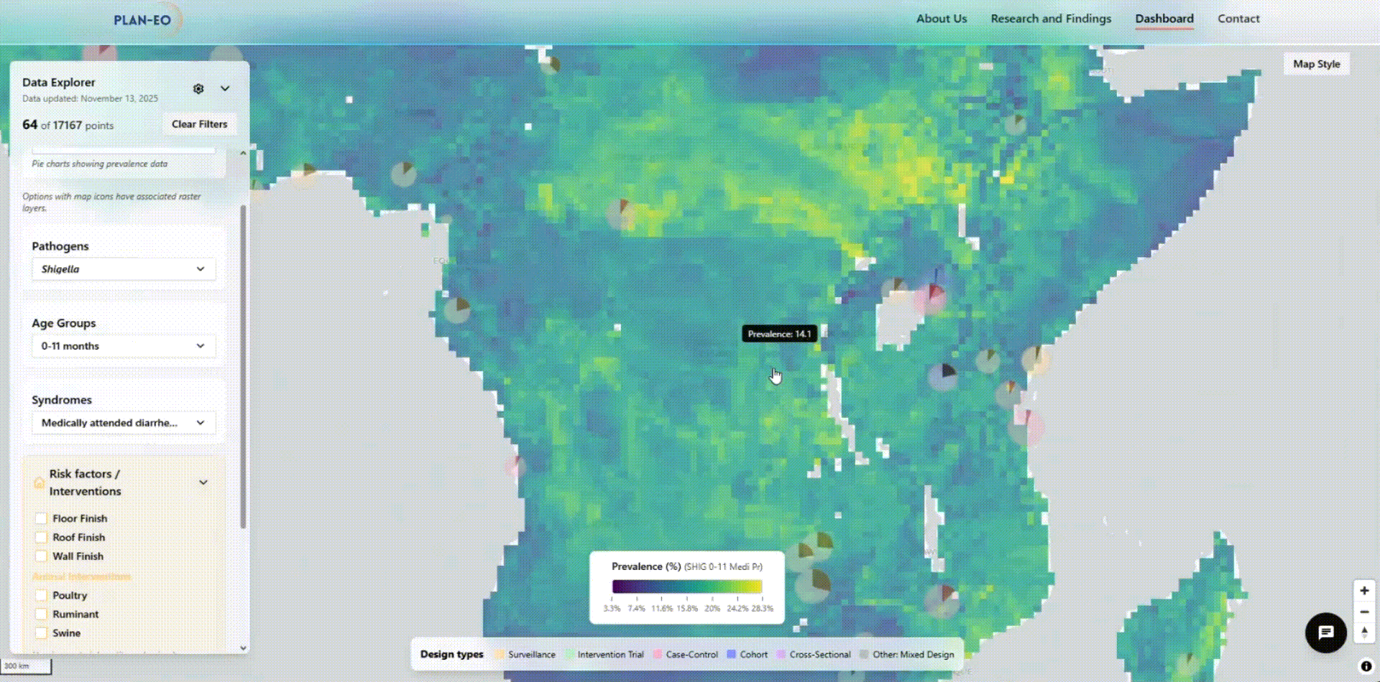Open the Data Explorer settings gear
Viewport: 1380px width, 682px height.
(198, 88)
